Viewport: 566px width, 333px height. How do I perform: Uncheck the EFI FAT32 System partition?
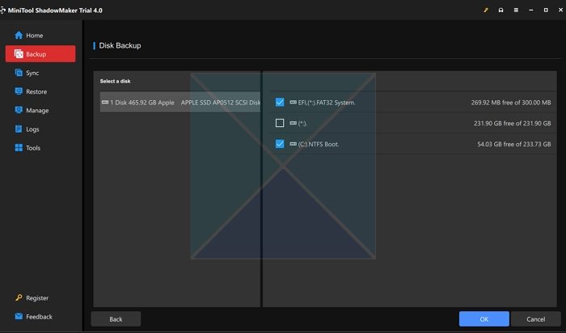[x=280, y=102]
